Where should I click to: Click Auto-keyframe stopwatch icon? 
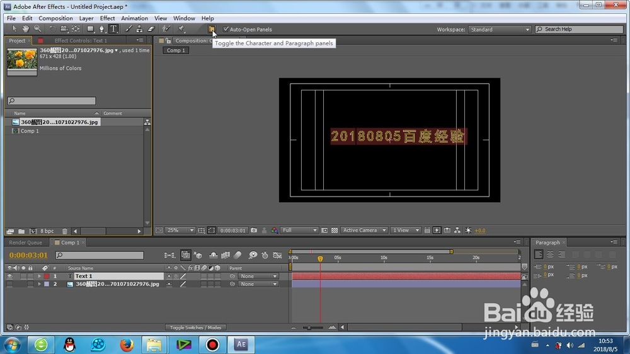pos(265,255)
